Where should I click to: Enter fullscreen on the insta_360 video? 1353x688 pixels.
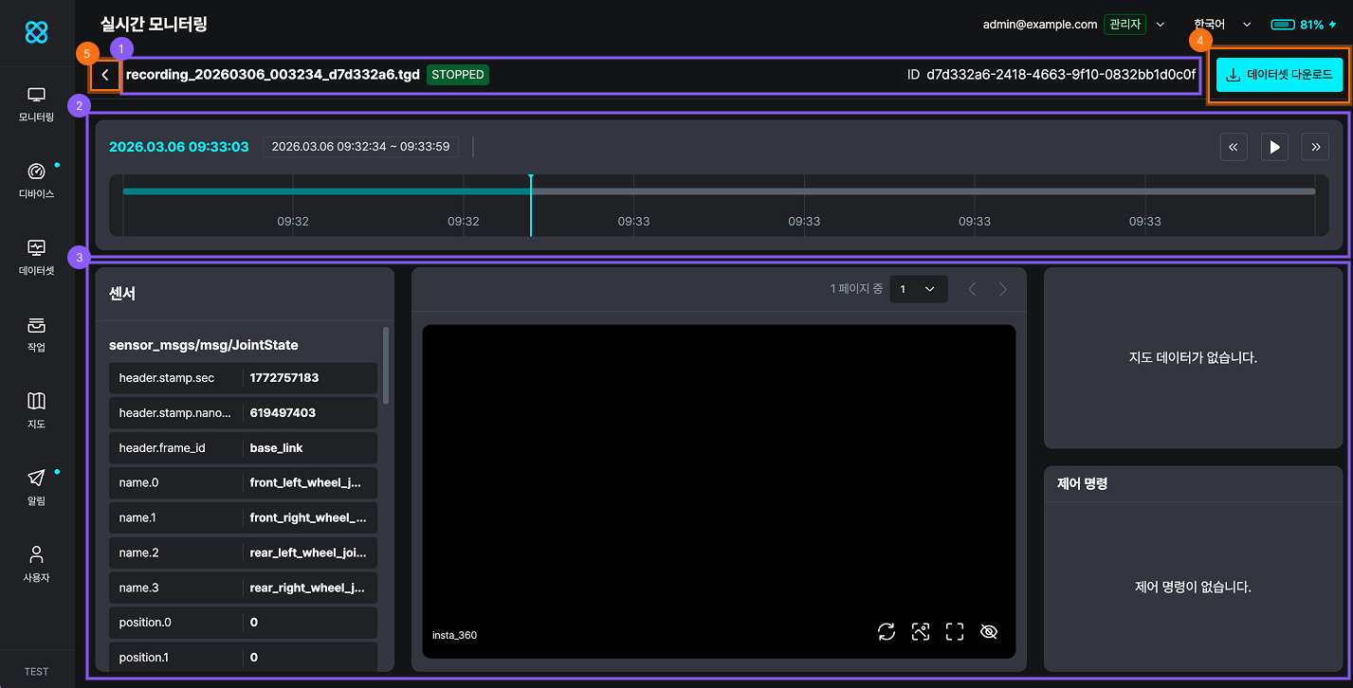[955, 632]
